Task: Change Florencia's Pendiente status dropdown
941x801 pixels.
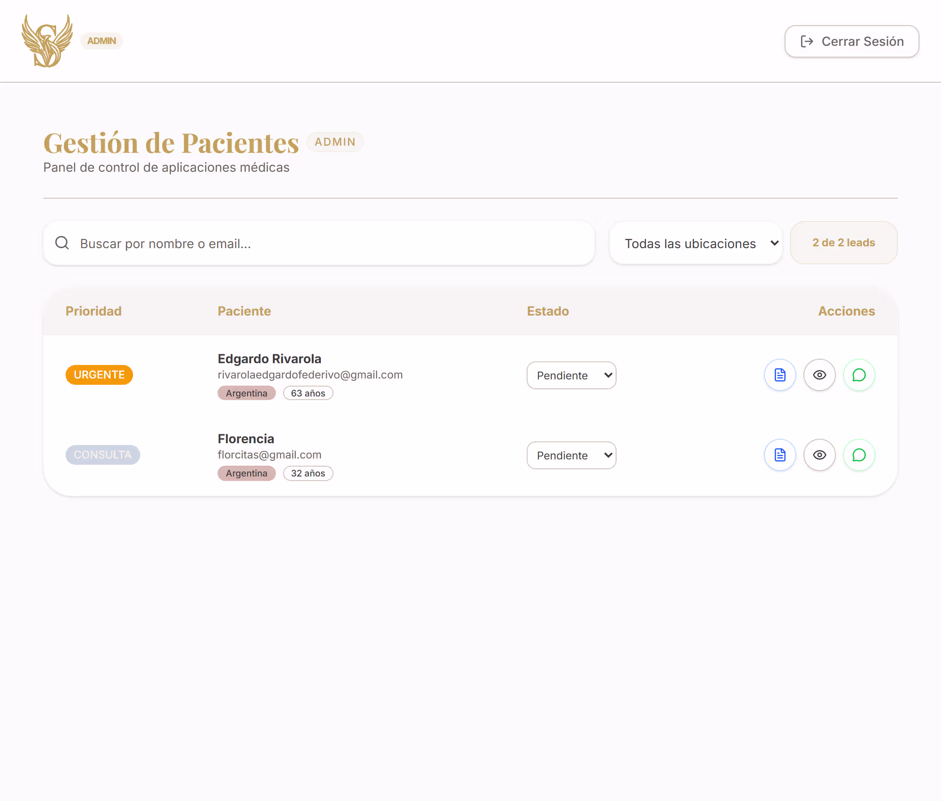Action: tap(571, 455)
